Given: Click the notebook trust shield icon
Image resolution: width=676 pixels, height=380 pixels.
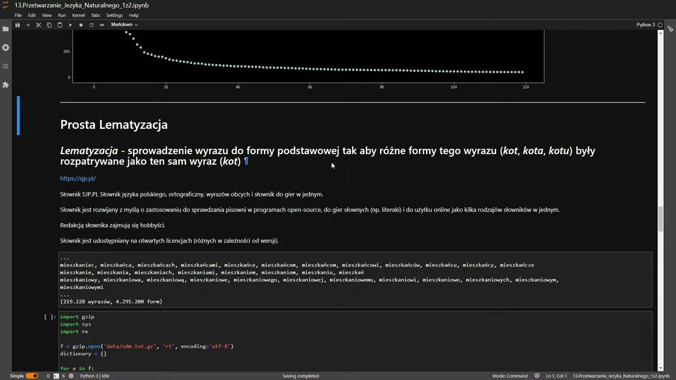Looking at the screenshot, I should (537, 376).
